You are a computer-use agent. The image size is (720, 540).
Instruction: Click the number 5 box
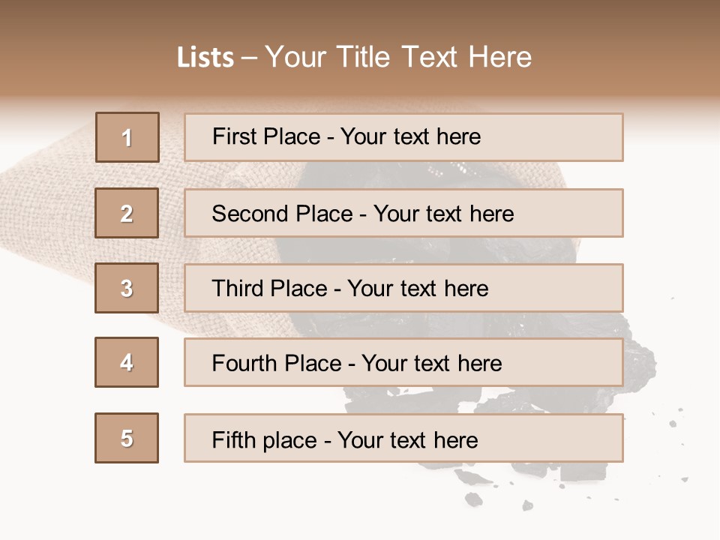[x=127, y=438]
